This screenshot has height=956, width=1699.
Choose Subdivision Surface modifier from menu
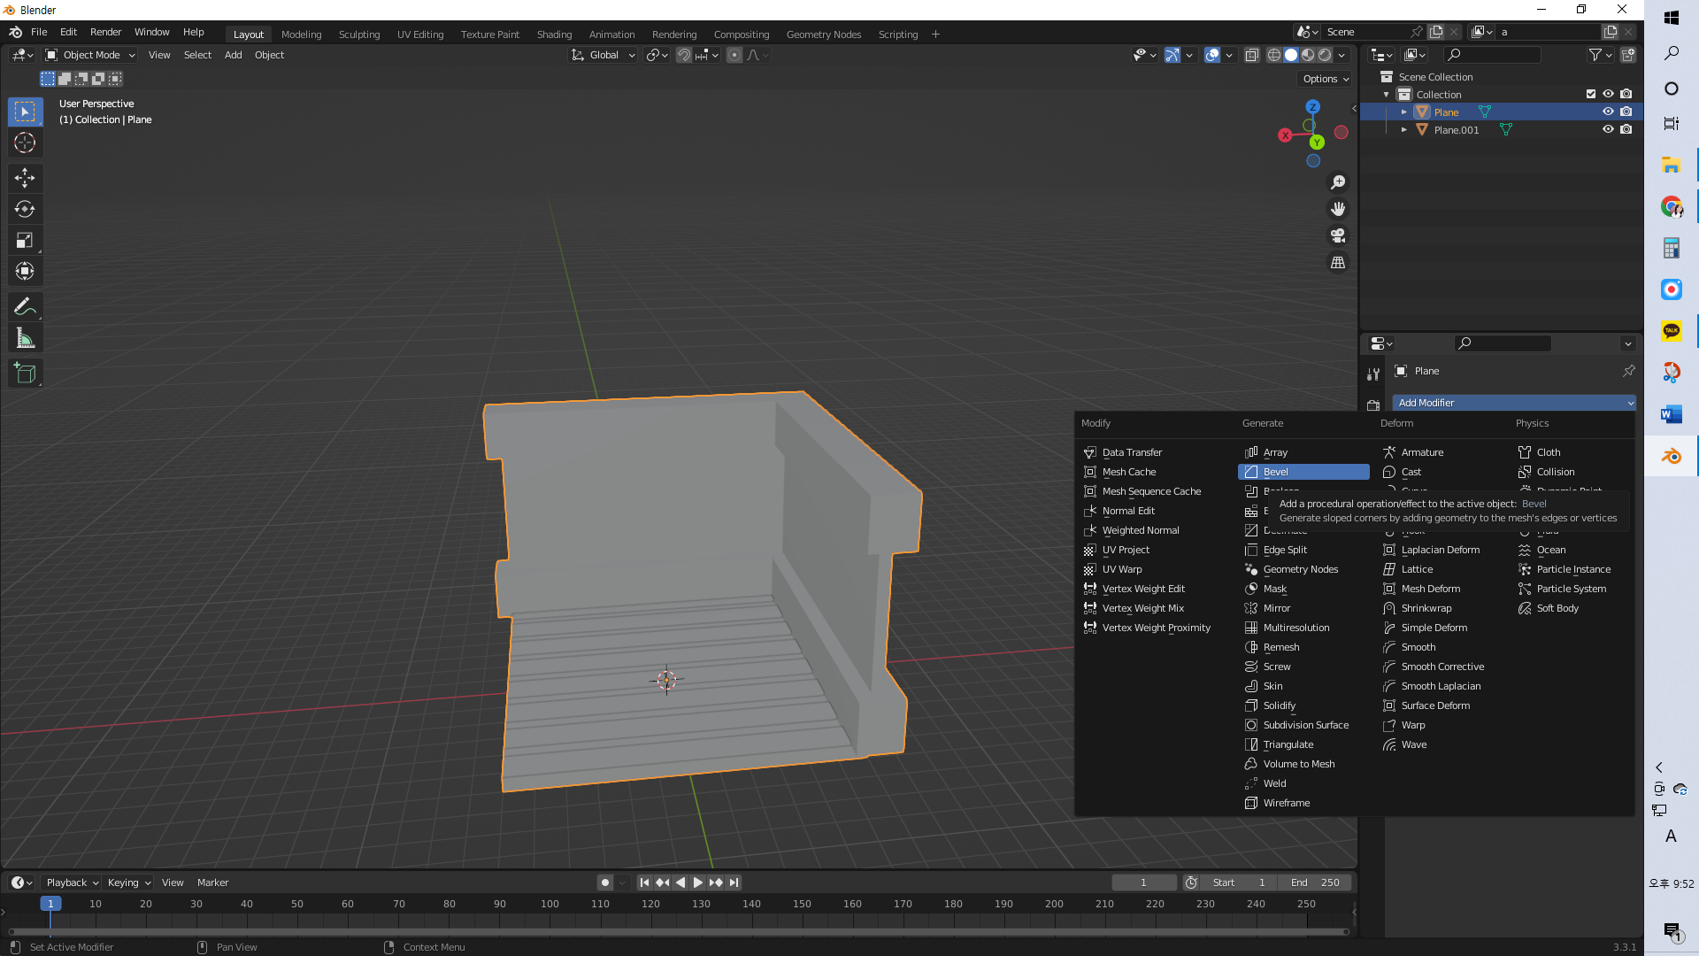click(1305, 725)
